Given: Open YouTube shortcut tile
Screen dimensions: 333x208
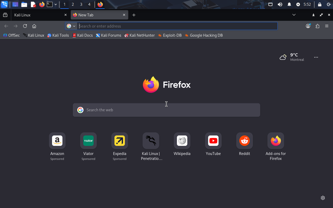Looking at the screenshot, I should click(x=213, y=141).
